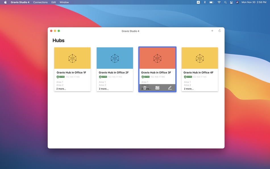
Task: Click the add hub plus icon
Action: coord(212,31)
